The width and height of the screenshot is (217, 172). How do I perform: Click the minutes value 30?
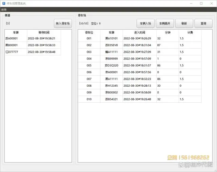159,86
